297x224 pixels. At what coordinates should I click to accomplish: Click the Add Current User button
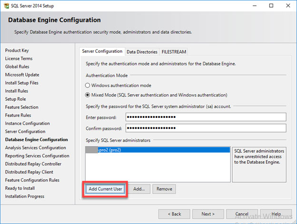pos(105,189)
